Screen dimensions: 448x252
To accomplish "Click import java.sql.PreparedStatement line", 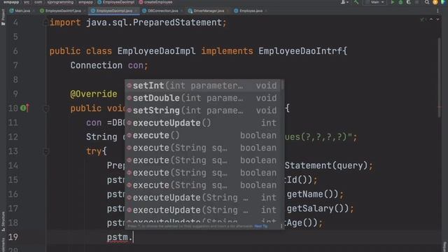I will [x=138, y=22].
